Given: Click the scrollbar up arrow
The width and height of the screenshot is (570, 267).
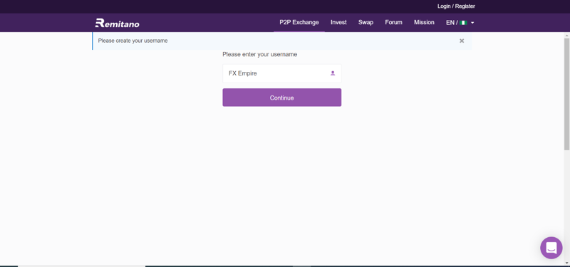Looking at the screenshot, I should coord(566,35).
